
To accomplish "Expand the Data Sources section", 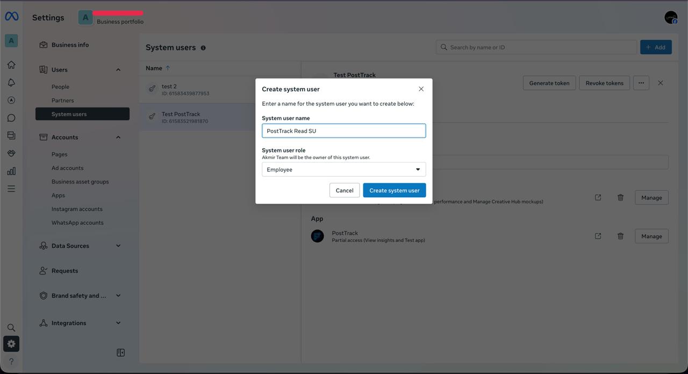I will point(118,246).
